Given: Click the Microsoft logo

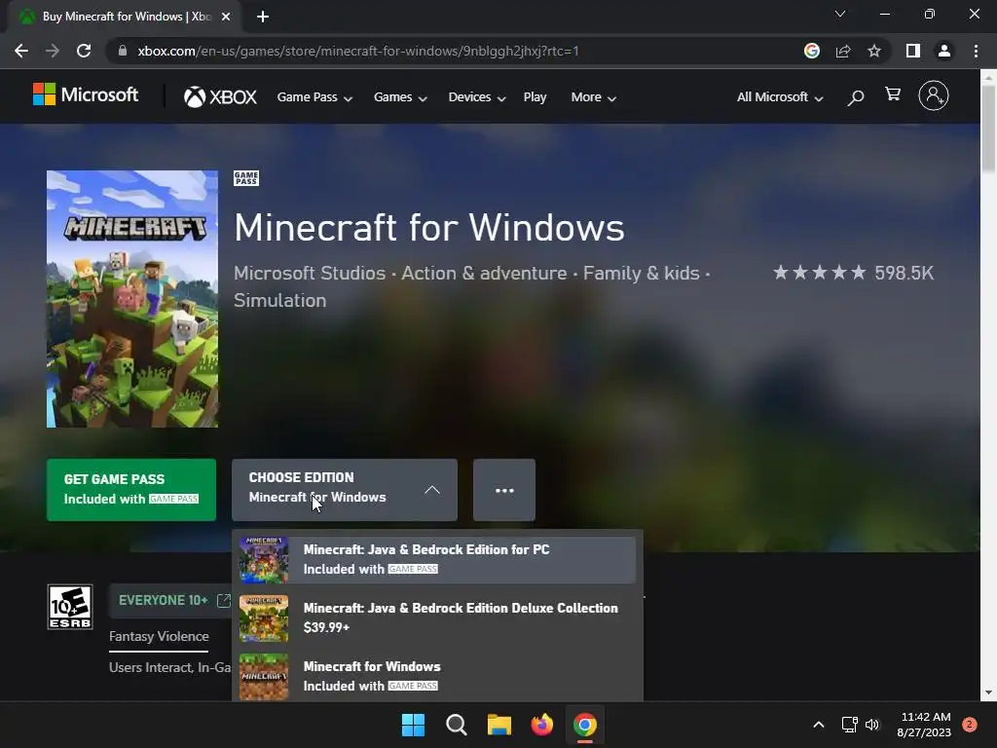Looking at the screenshot, I should (86, 94).
